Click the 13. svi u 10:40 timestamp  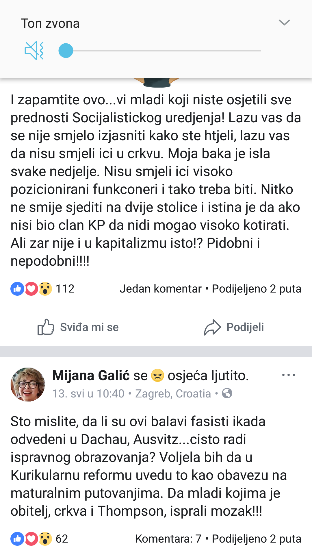point(88,394)
